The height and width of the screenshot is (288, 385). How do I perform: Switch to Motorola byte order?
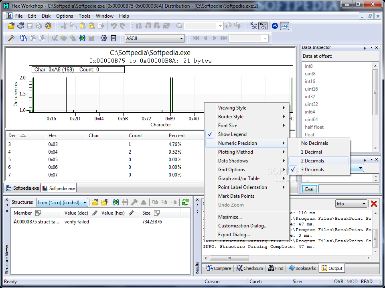[275, 26]
